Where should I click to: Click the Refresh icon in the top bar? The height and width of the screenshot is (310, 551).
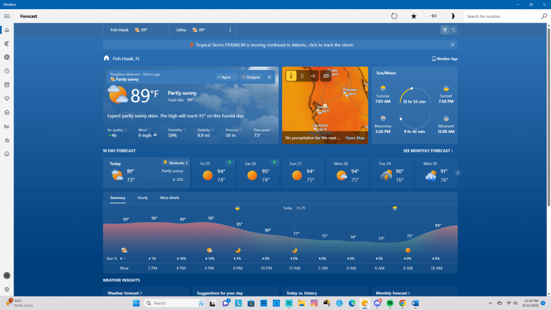pyautogui.click(x=394, y=16)
